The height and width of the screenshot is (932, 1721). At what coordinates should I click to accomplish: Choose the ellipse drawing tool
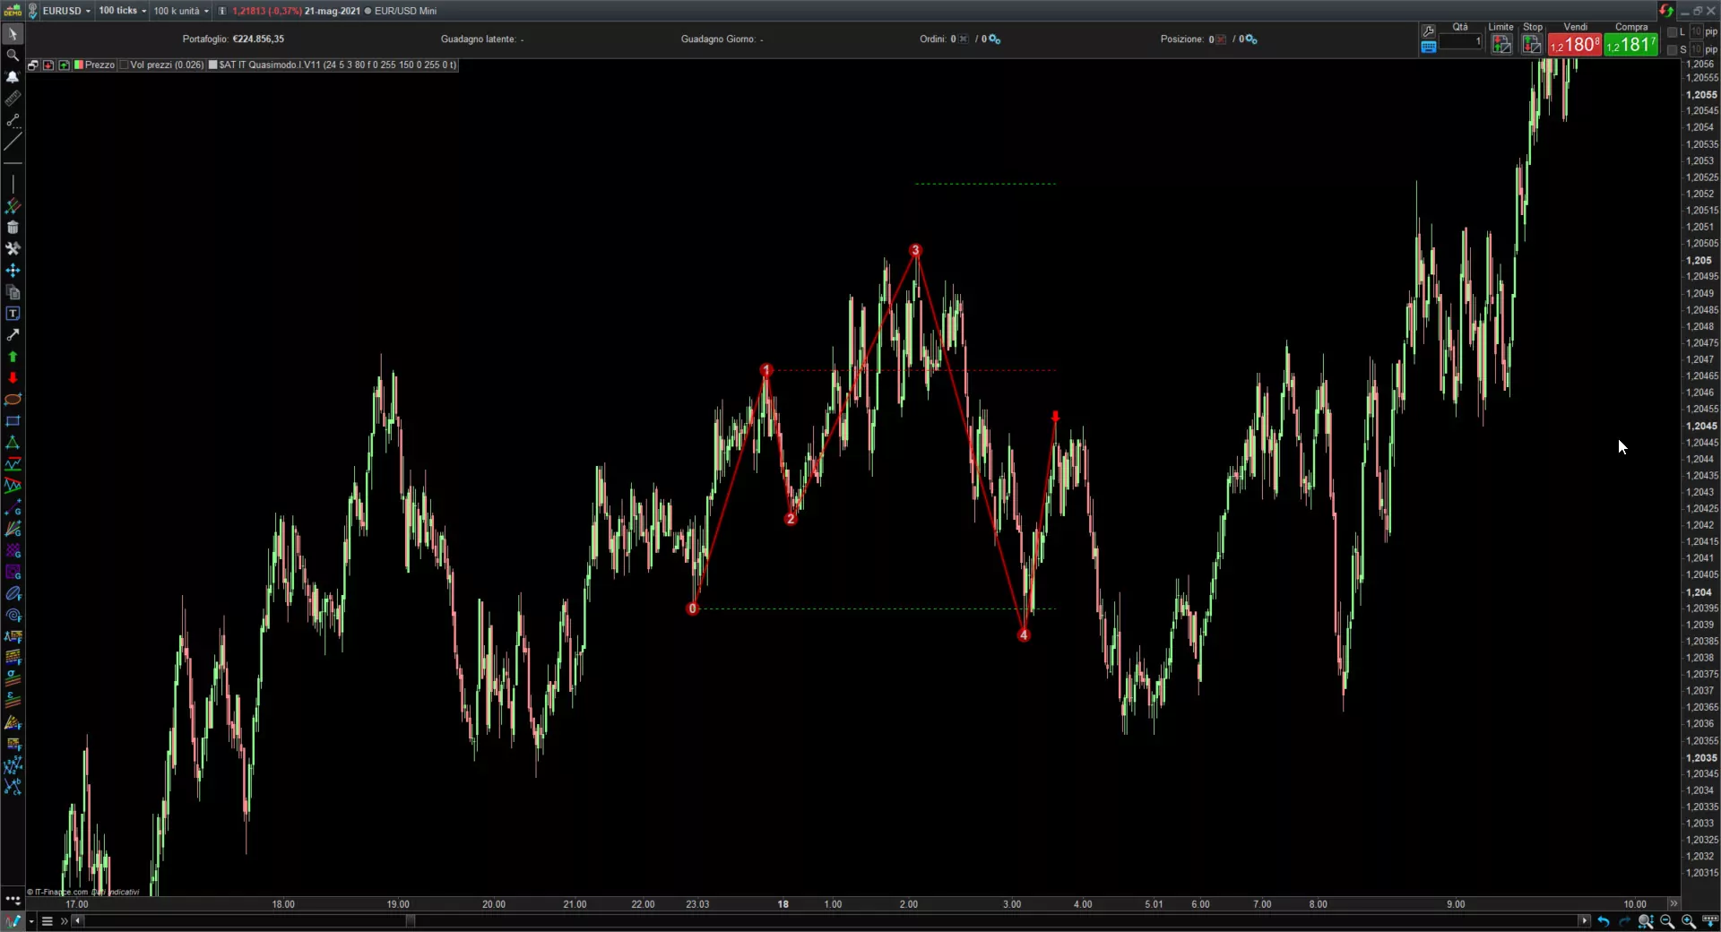(13, 400)
